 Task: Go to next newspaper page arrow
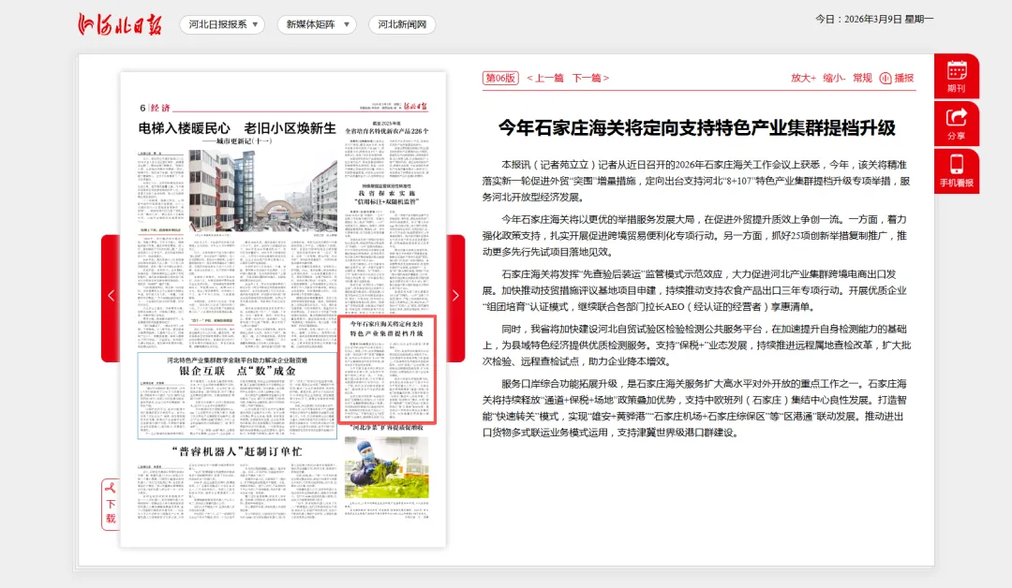455,296
